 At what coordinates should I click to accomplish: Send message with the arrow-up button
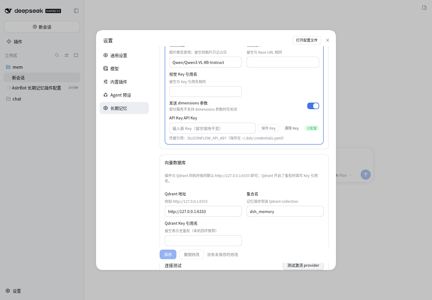click(365, 175)
